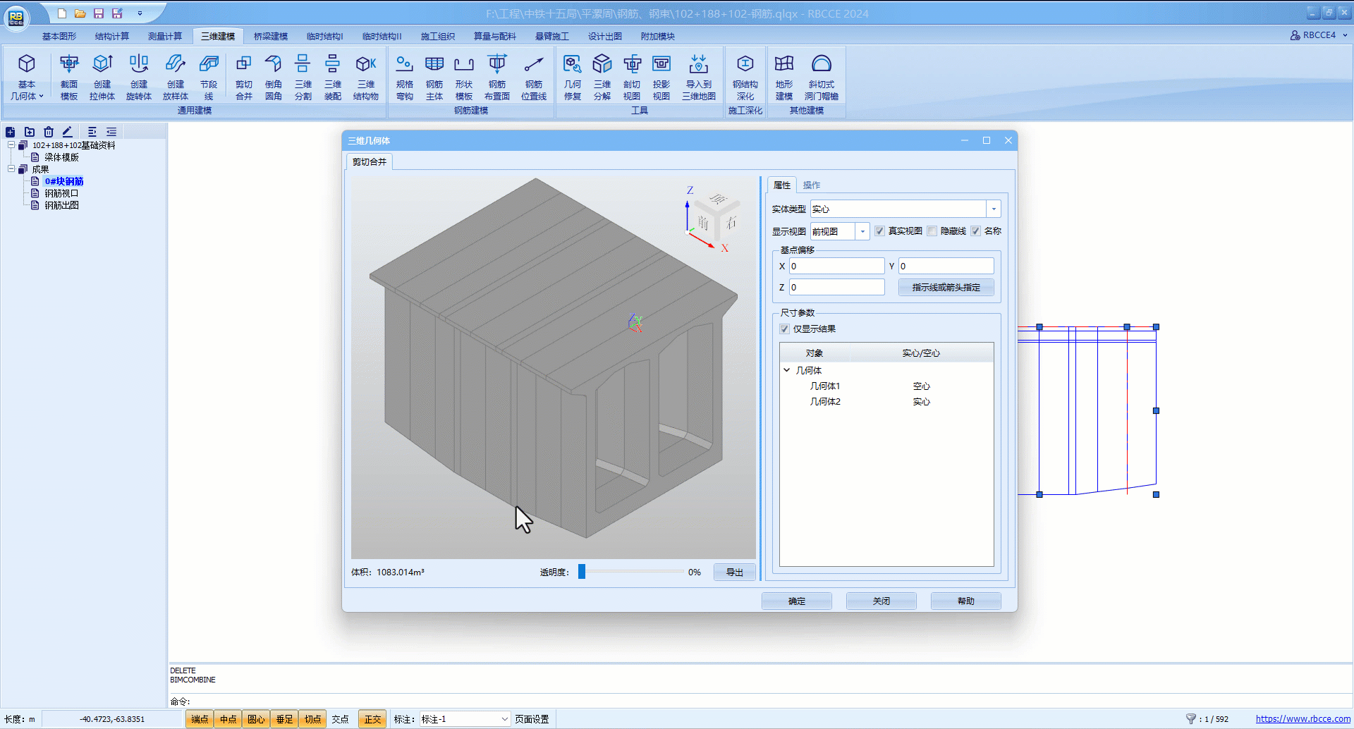Enable the 隐藏线 checkbox

[x=932, y=231]
